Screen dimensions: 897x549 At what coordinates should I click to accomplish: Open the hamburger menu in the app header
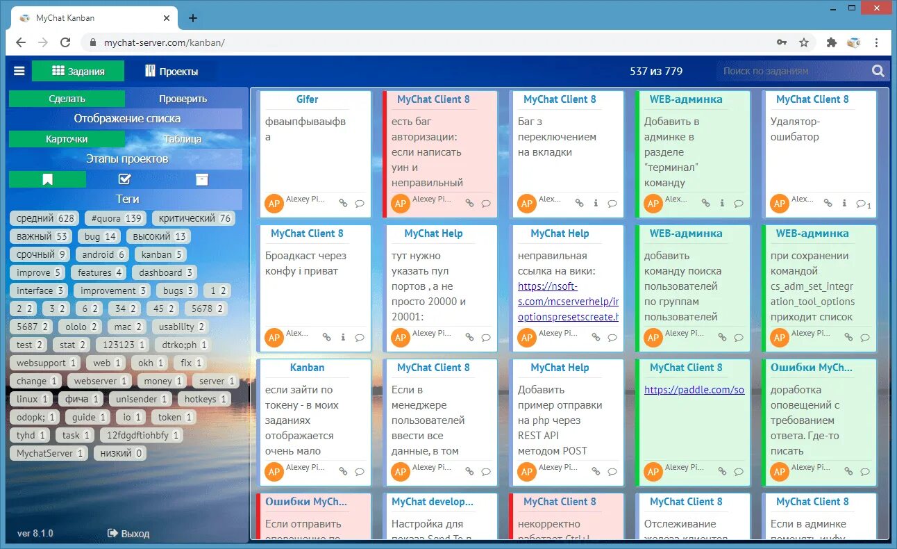coord(19,71)
